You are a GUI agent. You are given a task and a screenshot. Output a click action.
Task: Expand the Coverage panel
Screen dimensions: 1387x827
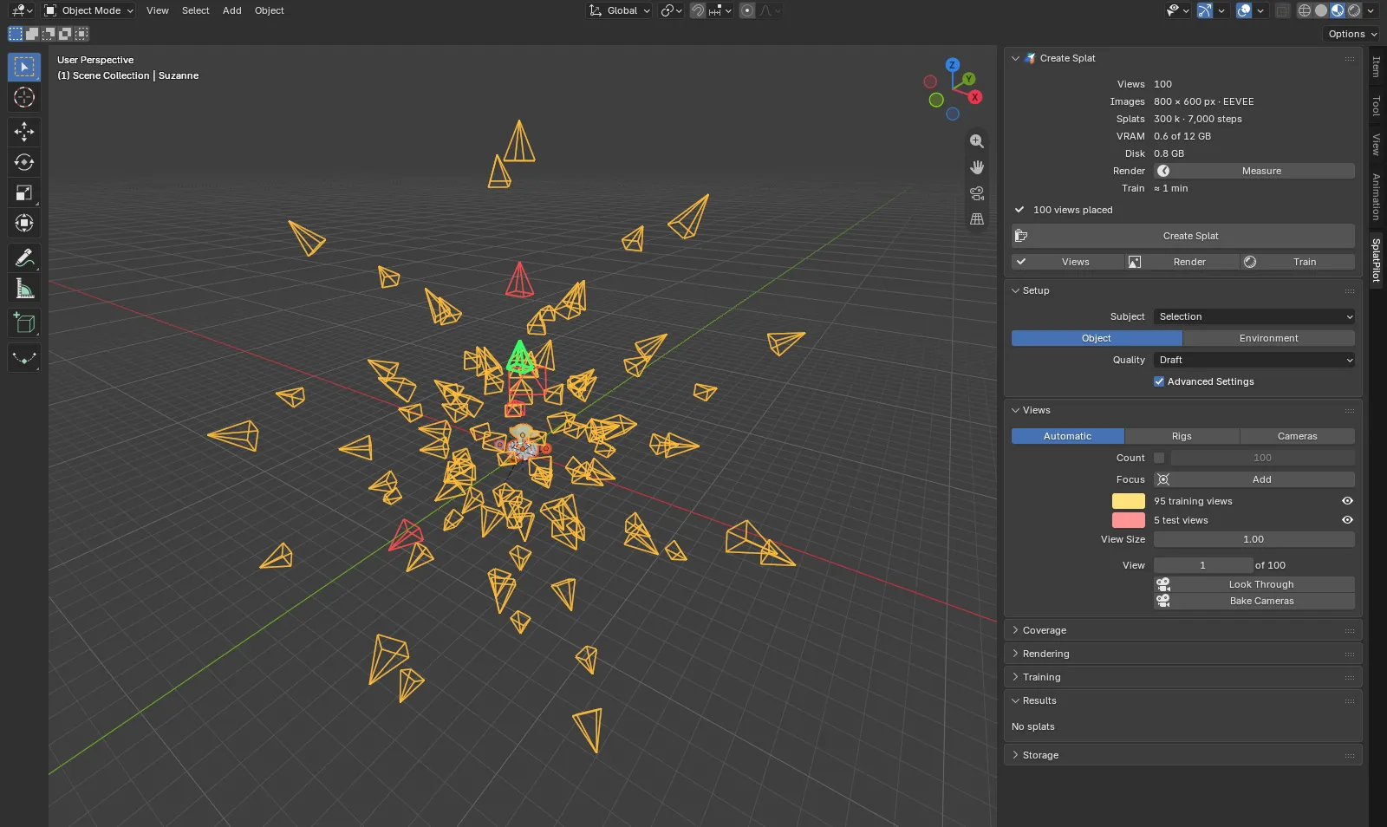click(x=1182, y=630)
